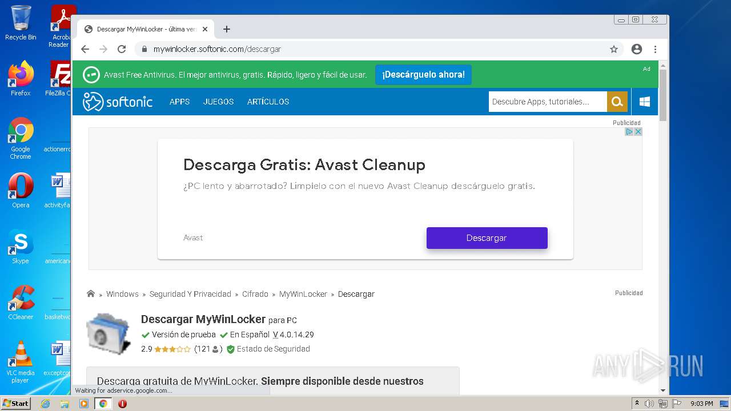Click the Estado de Seguridad link
This screenshot has width=731, height=411.
point(273,349)
